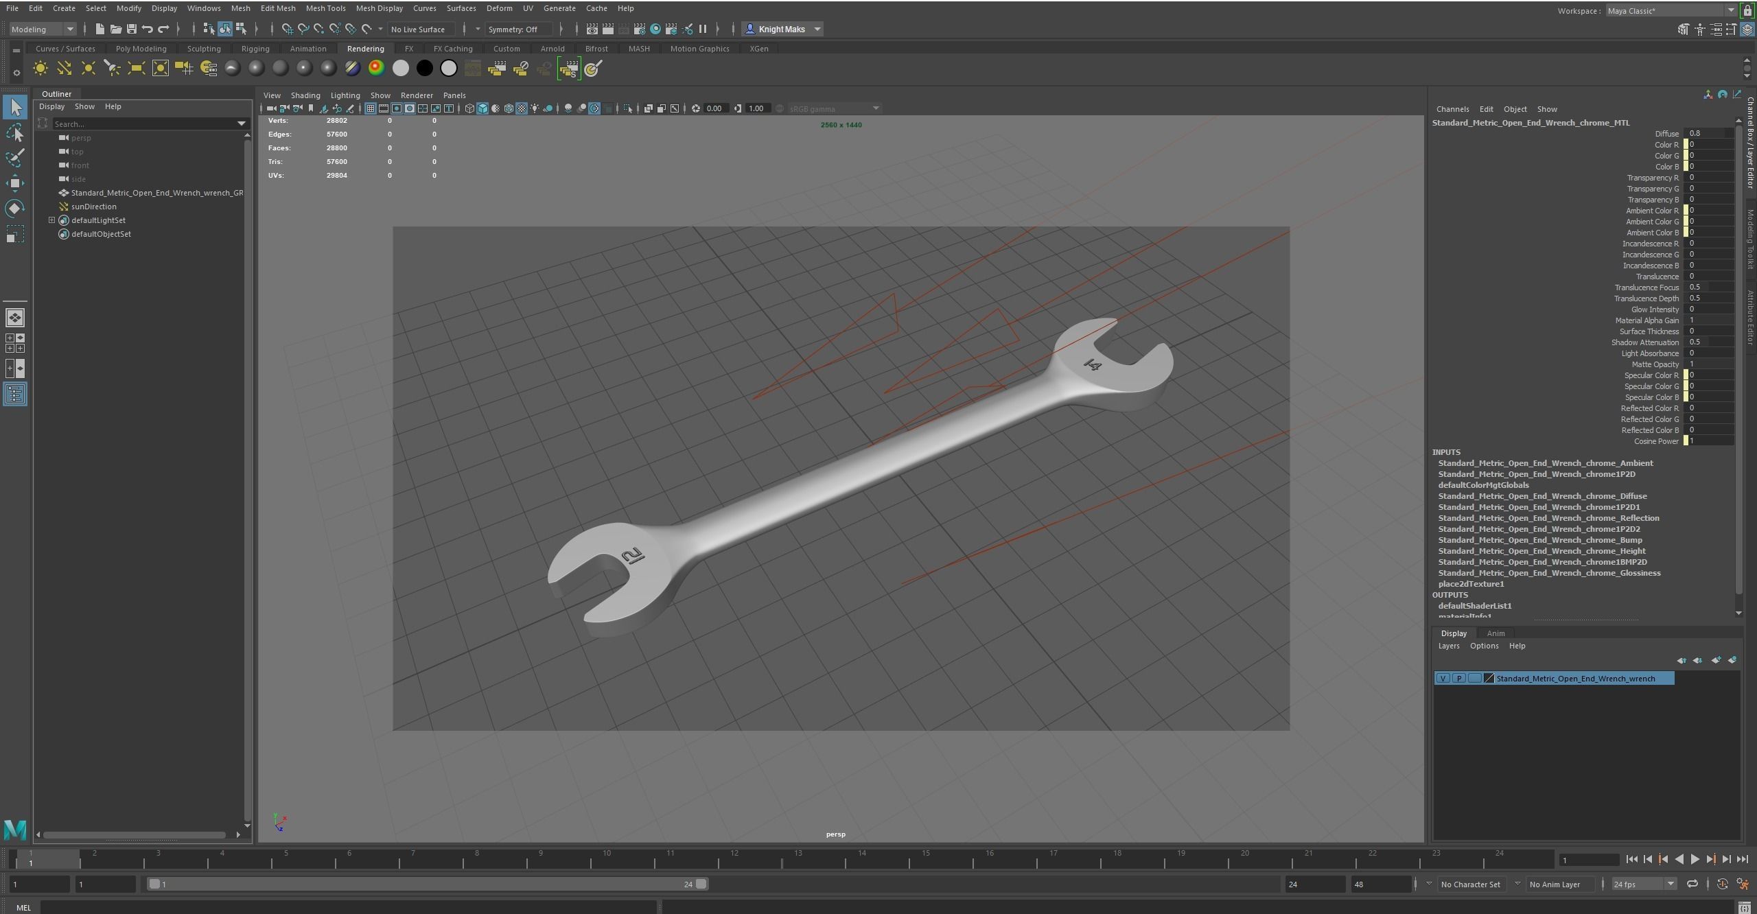Click create new layer icon in Layer Editor
Viewport: 1757px width, 914px height.
pos(1716,660)
